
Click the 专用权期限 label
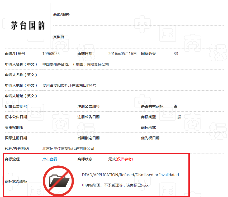(x=14, y=127)
